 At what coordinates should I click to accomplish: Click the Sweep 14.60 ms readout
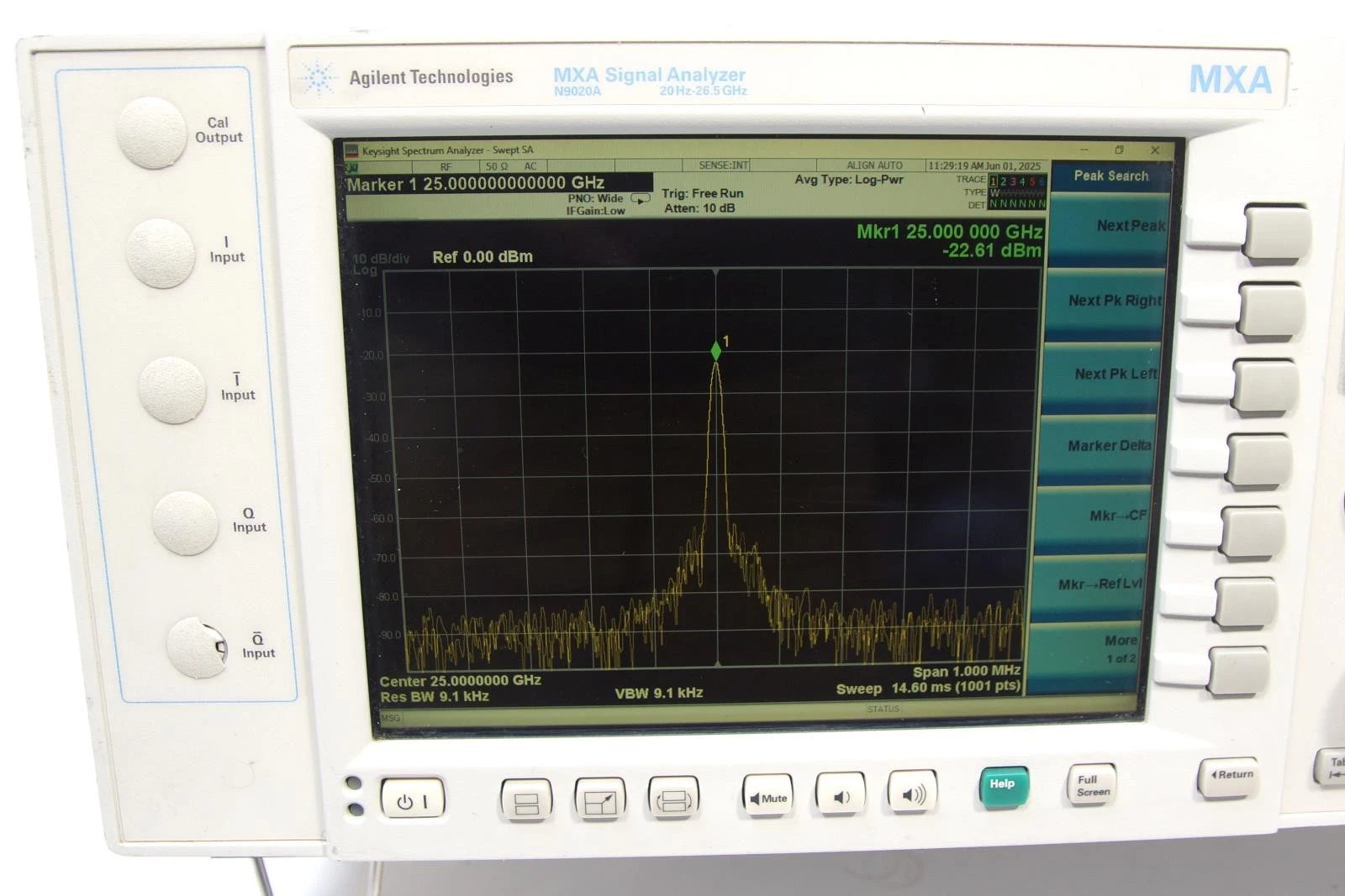[928, 688]
